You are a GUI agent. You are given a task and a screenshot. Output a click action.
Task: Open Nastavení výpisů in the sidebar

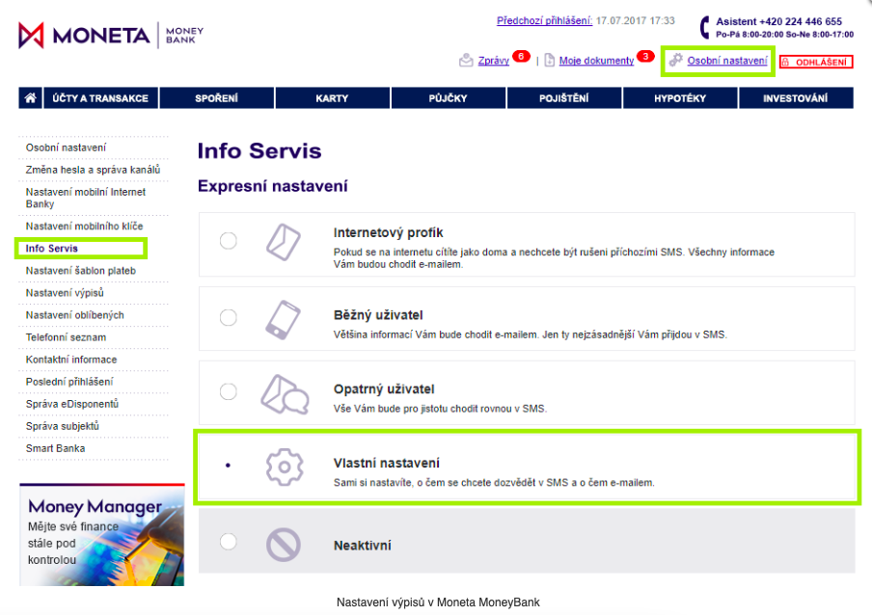point(65,293)
